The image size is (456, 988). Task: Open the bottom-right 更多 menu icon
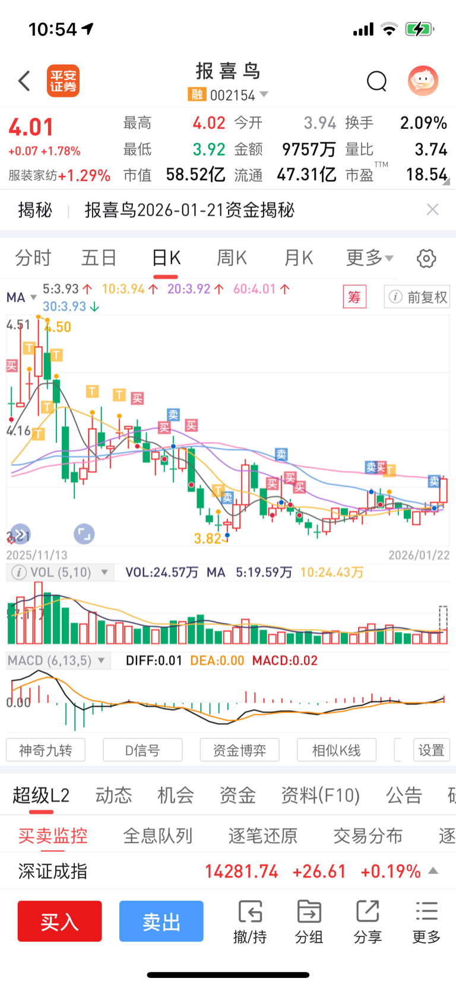[x=426, y=921]
